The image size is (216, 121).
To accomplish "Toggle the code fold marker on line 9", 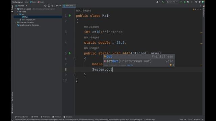I will pyautogui.click(x=75, y=75).
